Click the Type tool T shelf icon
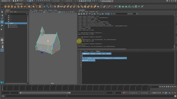Viewport: 177px width, 99px height. 37,7
